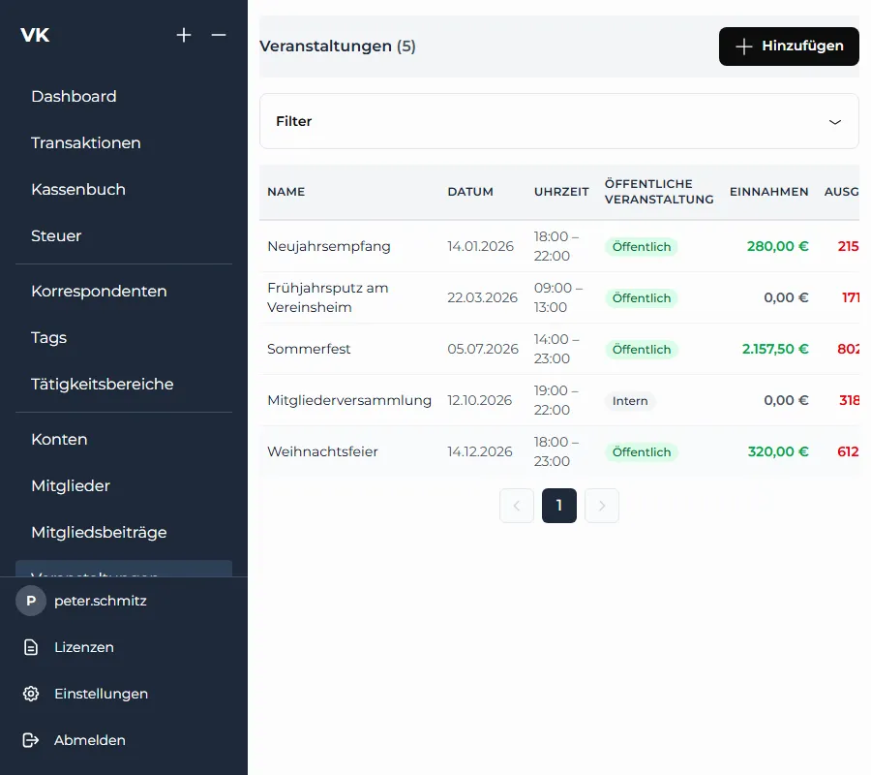Click Sommerfest time 14:00 – 23:00
This screenshot has height=775, width=871.
556,349
